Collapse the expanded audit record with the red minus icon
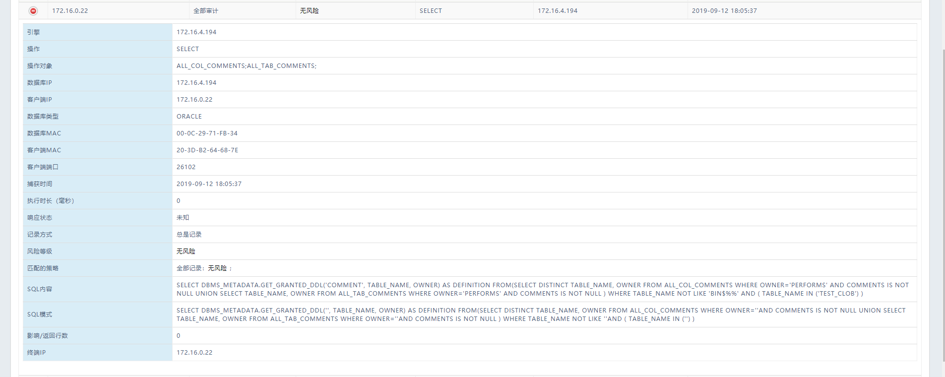The height and width of the screenshot is (377, 945). (x=33, y=11)
